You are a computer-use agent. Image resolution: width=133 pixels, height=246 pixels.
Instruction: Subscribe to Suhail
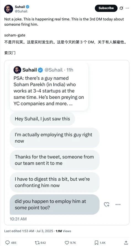pos(106,8)
